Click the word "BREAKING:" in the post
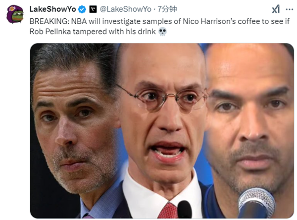 (x=49, y=21)
